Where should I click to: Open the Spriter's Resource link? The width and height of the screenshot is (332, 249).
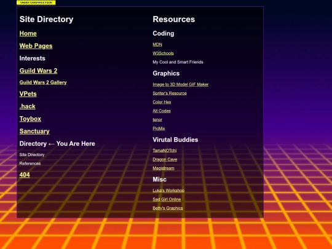[x=170, y=93]
